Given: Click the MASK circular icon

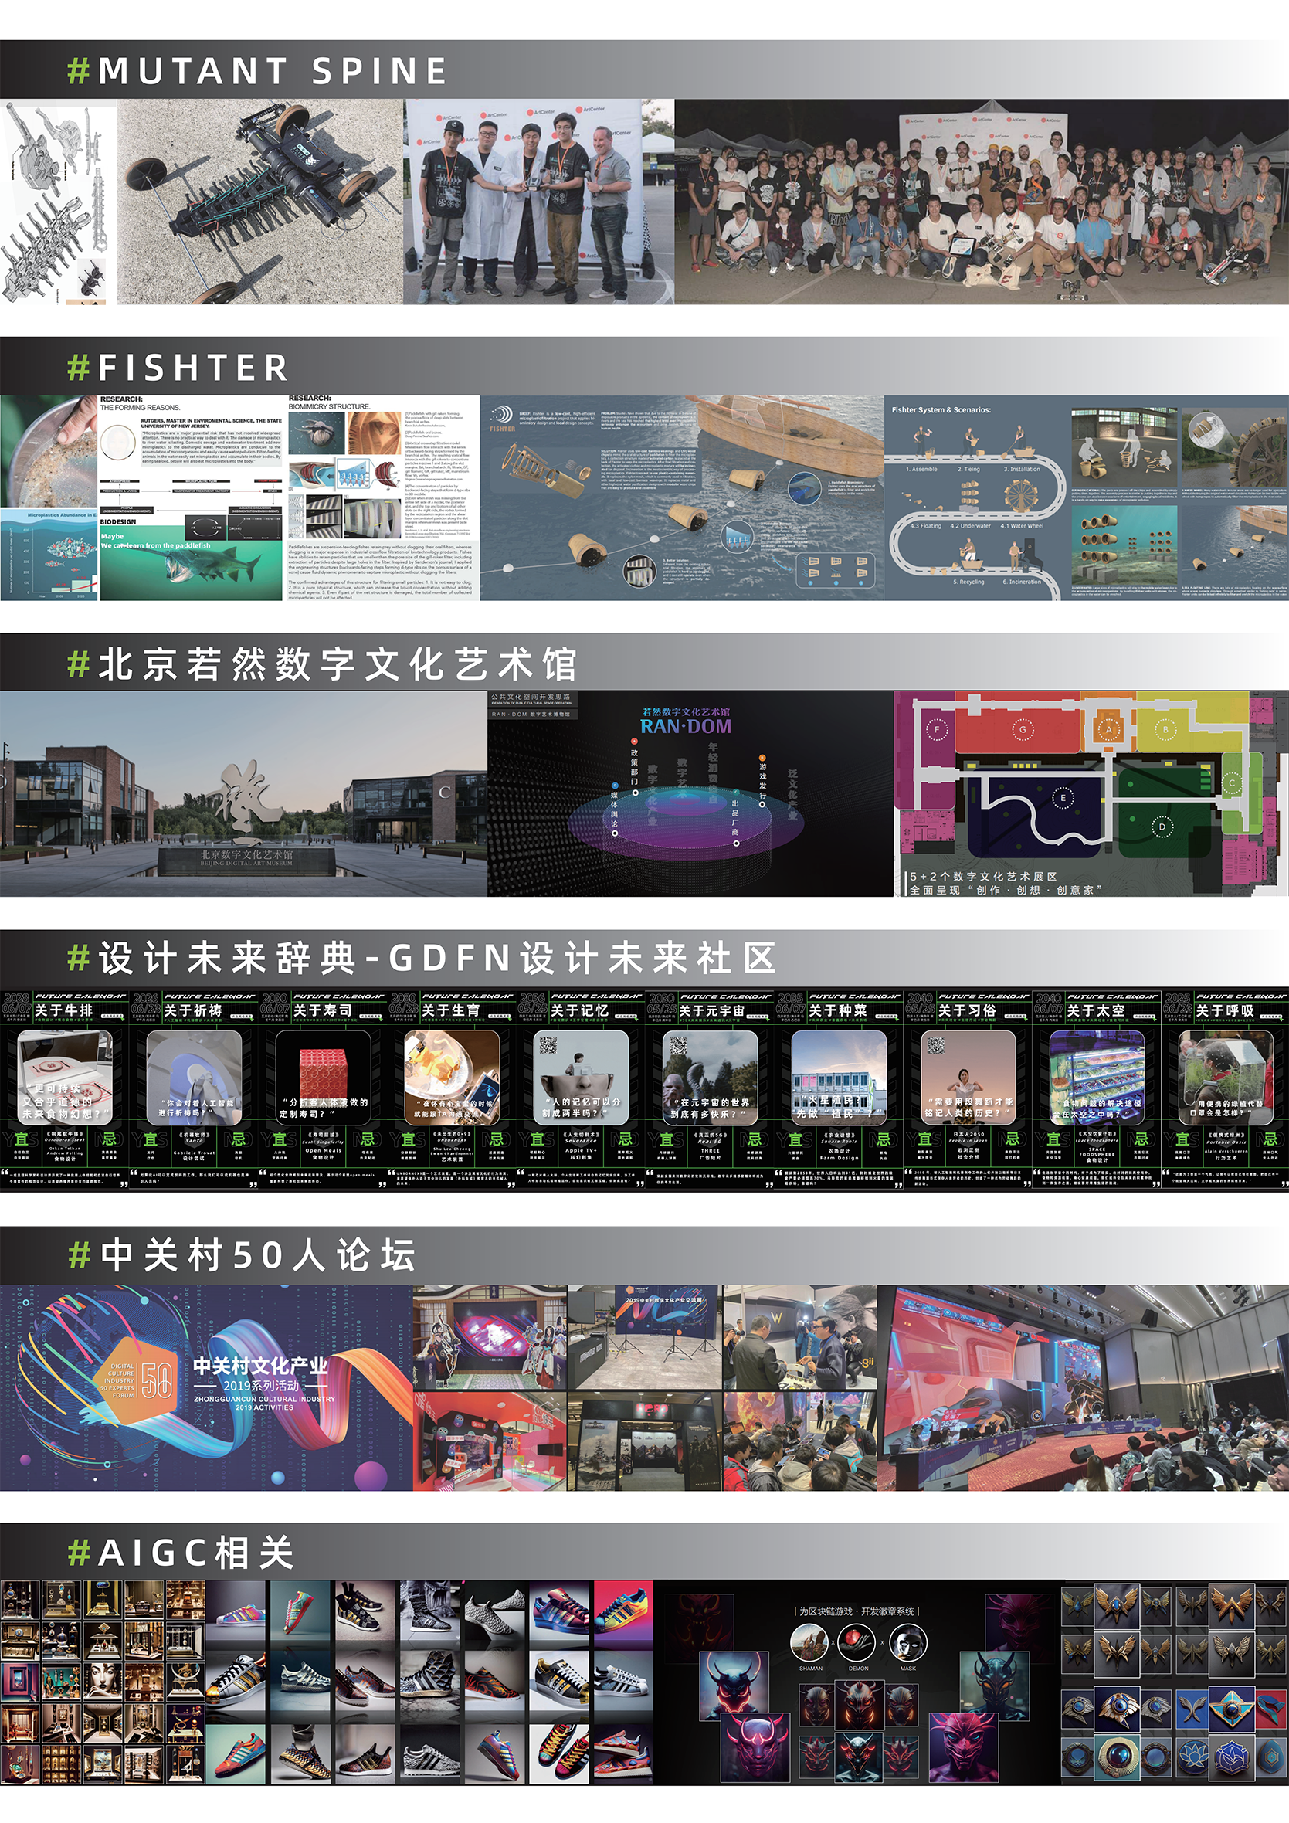Looking at the screenshot, I should [908, 1642].
